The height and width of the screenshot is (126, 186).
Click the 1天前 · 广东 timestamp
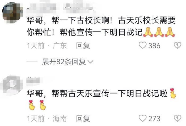(47, 46)
